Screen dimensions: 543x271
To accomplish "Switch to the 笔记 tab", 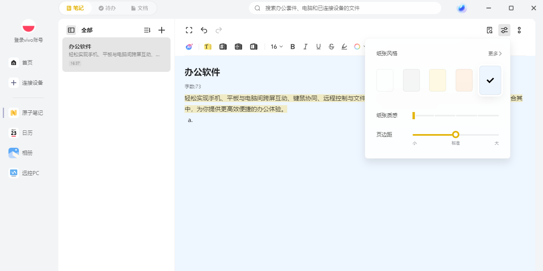I will pyautogui.click(x=76, y=8).
